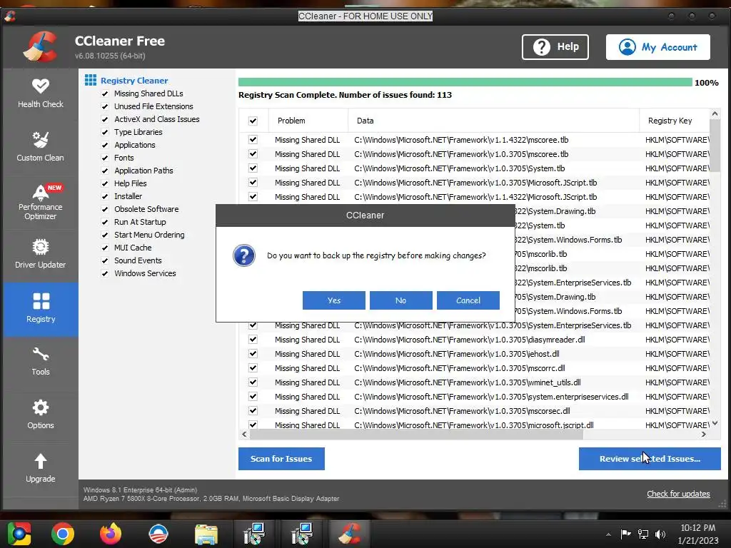This screenshot has height=548, width=731.
Task: Uncheck Missing Shared DLLs option
Action: 105,93
